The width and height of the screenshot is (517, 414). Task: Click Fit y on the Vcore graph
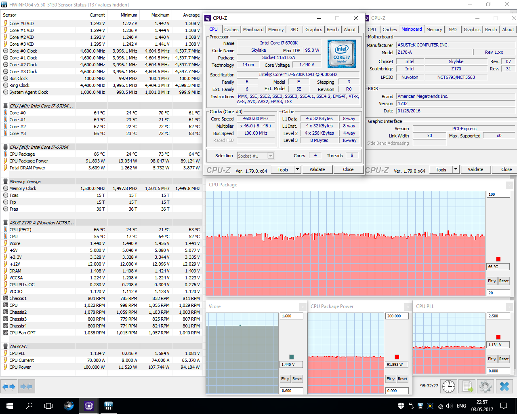[x=285, y=379]
